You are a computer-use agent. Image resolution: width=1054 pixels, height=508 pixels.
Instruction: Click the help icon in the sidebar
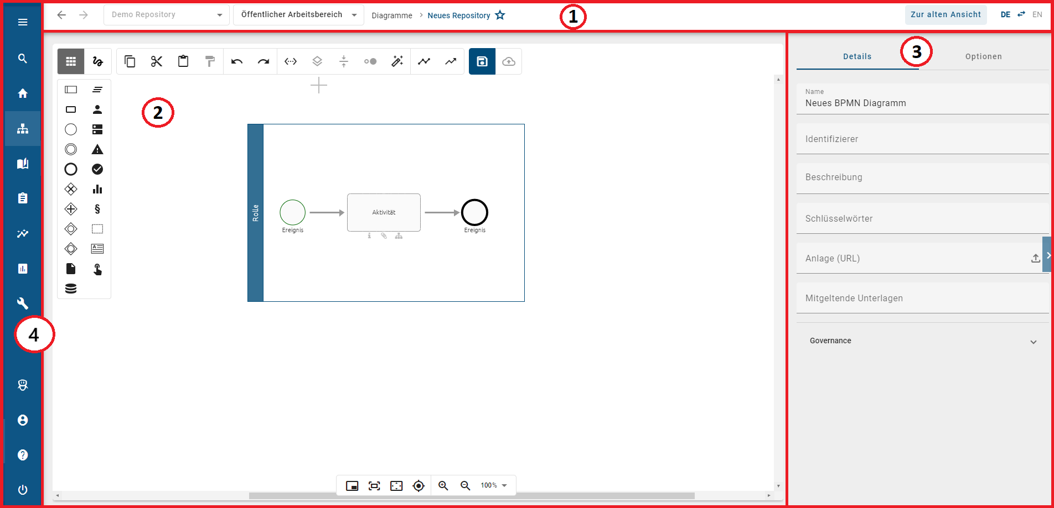tap(22, 454)
